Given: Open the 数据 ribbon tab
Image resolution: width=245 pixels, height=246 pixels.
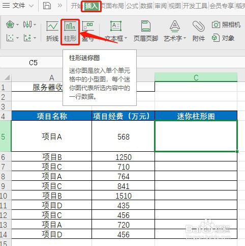Looking at the screenshot, I should click(146, 6).
